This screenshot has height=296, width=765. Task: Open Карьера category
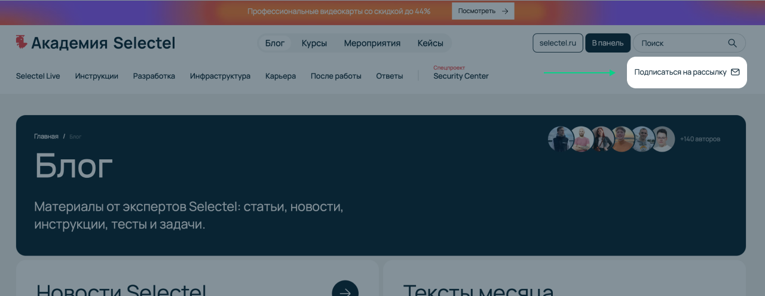coord(280,76)
